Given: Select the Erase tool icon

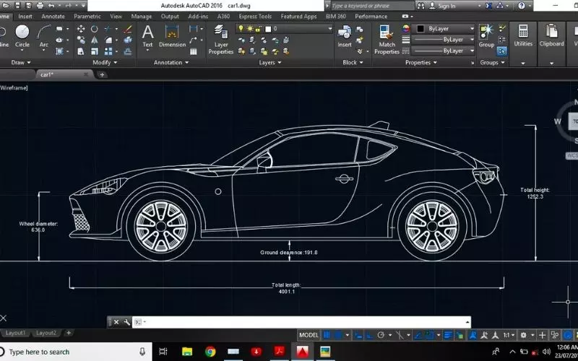Looking at the screenshot, I should point(128,29).
